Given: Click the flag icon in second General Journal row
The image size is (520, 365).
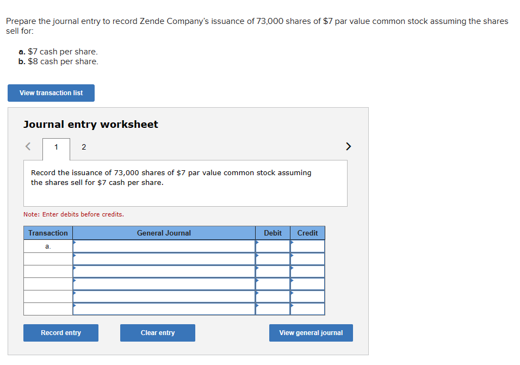Looking at the screenshot, I should pyautogui.click(x=75, y=256).
